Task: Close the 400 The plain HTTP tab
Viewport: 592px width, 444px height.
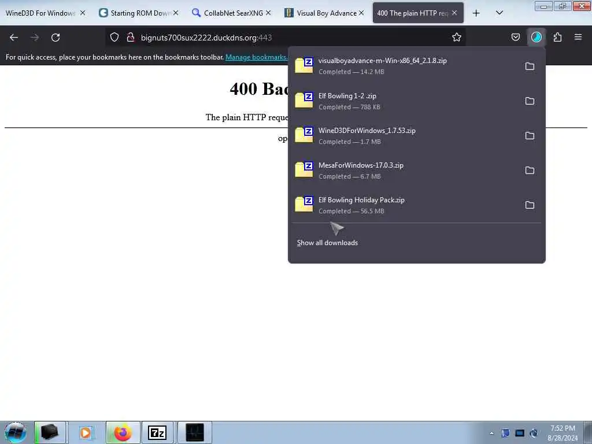Action: 454,13
